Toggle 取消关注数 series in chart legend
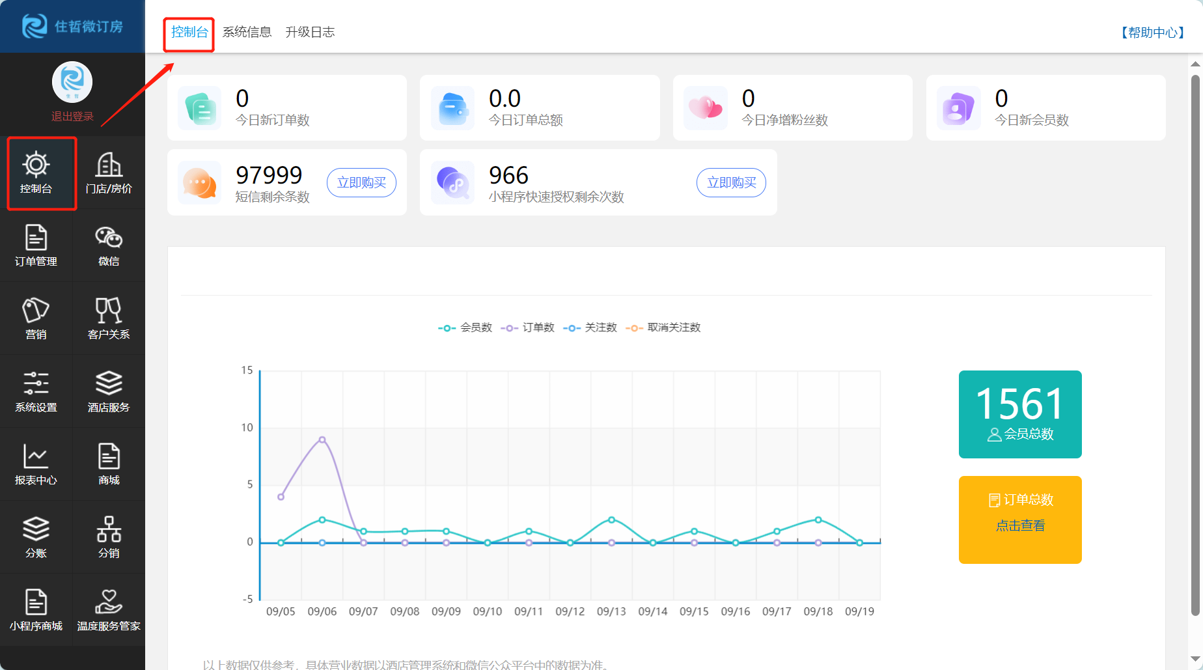The height and width of the screenshot is (670, 1203). coord(663,328)
